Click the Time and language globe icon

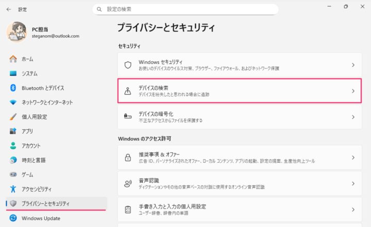pyautogui.click(x=13, y=160)
